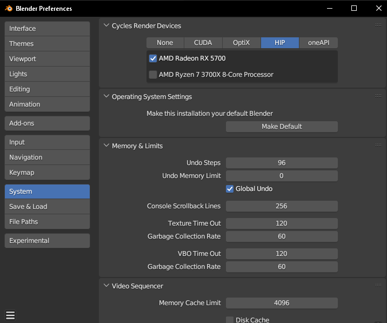The width and height of the screenshot is (387, 323).
Task: Click Garbage Collection Rate under Texture Time Out
Action: point(282,236)
